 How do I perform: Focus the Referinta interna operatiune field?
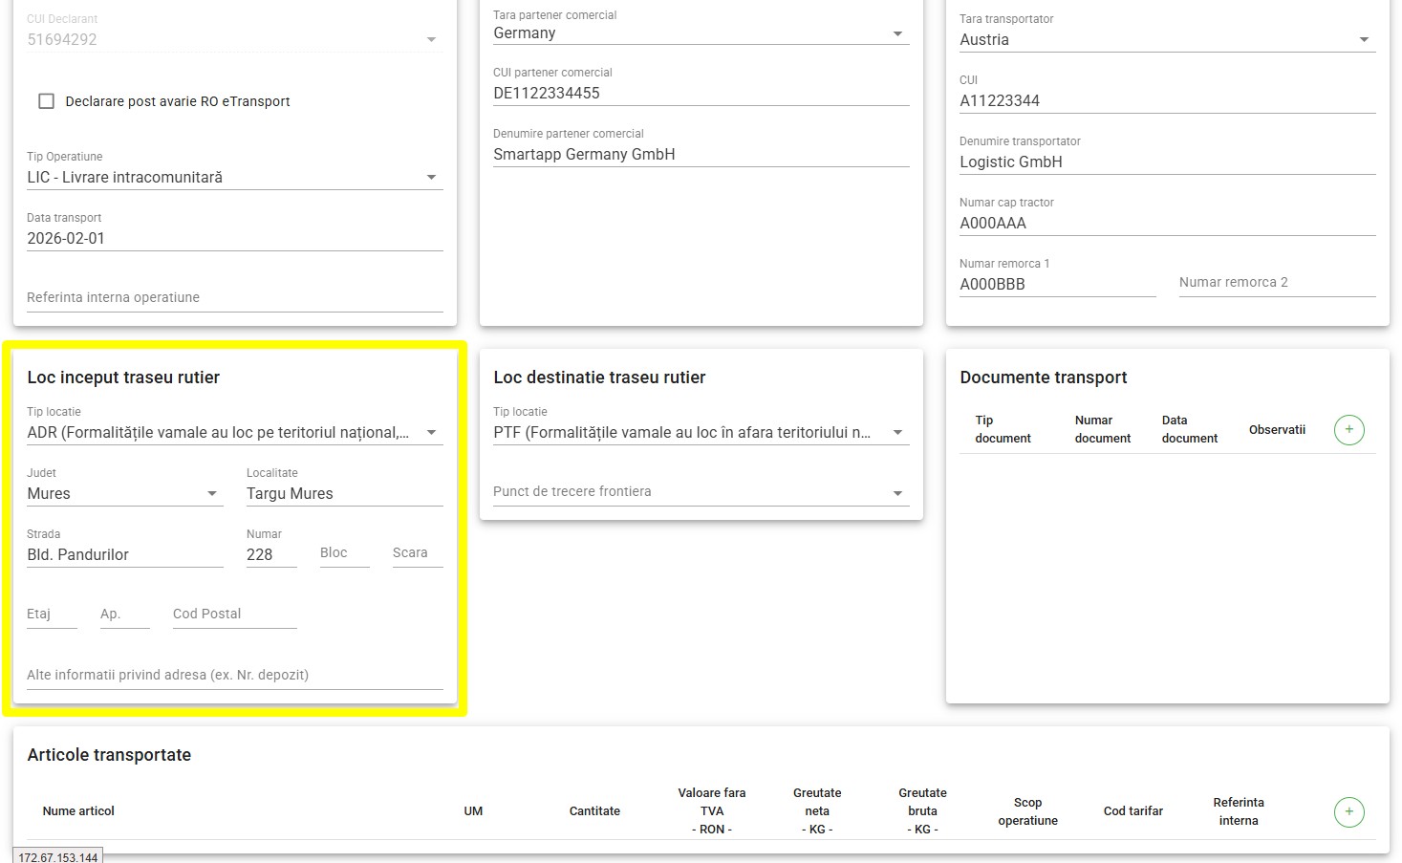[234, 298]
